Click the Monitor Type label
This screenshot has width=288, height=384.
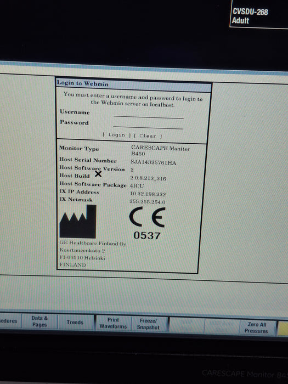click(79, 149)
